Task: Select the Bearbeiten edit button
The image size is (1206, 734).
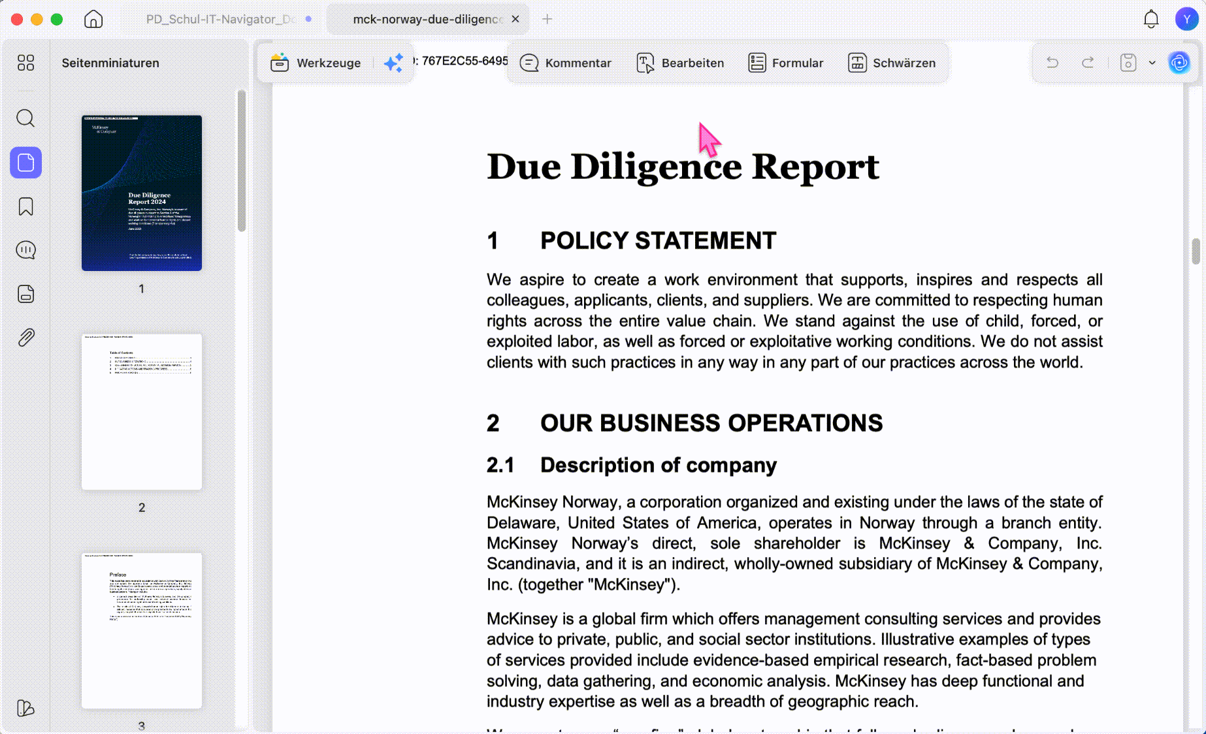Action: 680,63
